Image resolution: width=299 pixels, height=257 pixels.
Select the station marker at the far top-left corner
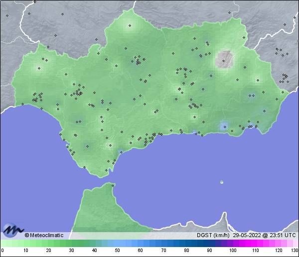(7, 14)
